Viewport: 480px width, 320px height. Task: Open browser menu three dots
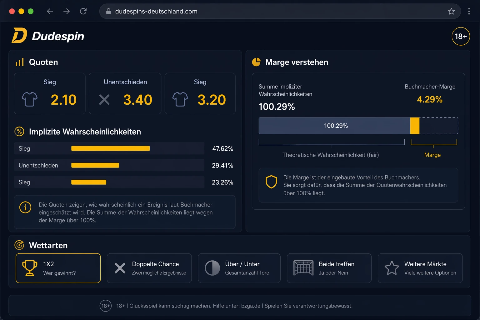[469, 11]
